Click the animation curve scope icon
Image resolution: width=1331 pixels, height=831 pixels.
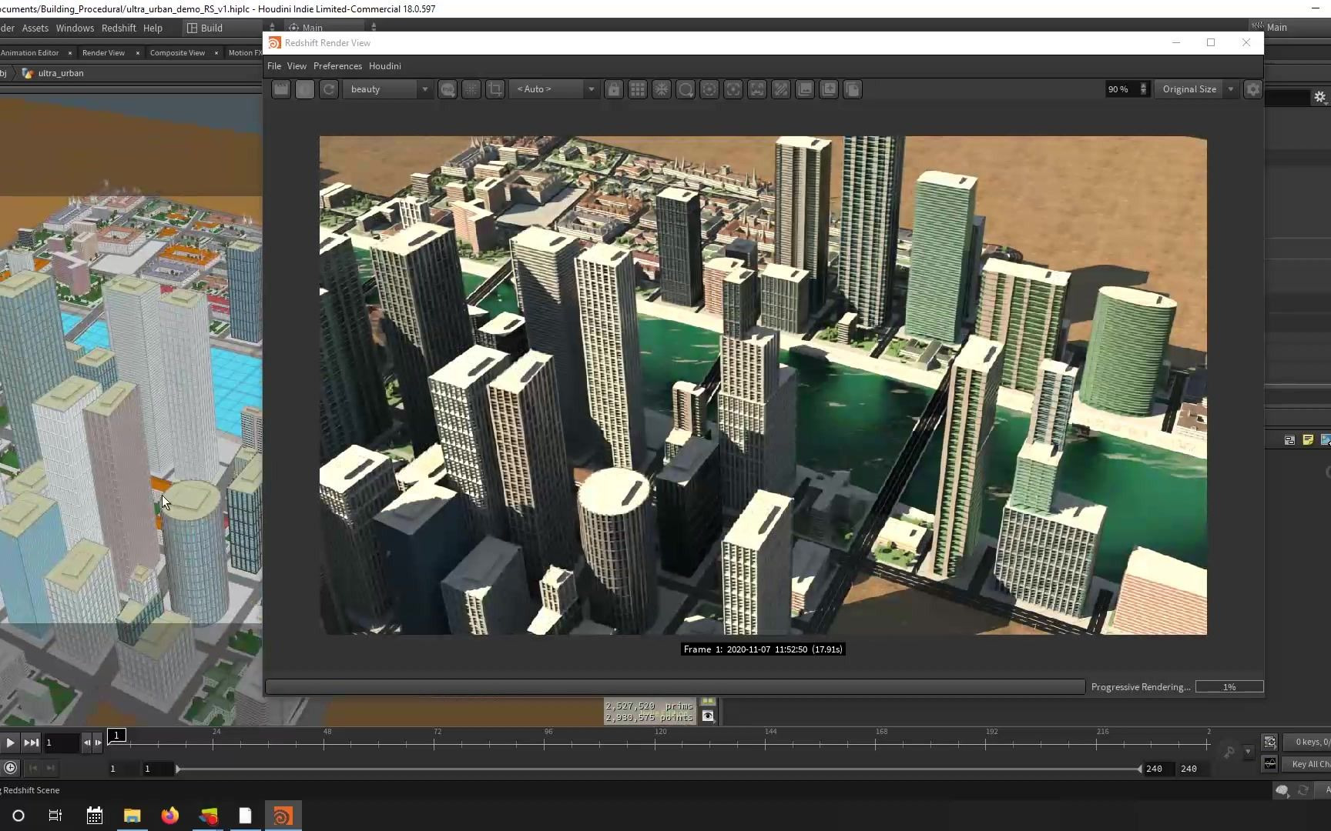point(1270,764)
